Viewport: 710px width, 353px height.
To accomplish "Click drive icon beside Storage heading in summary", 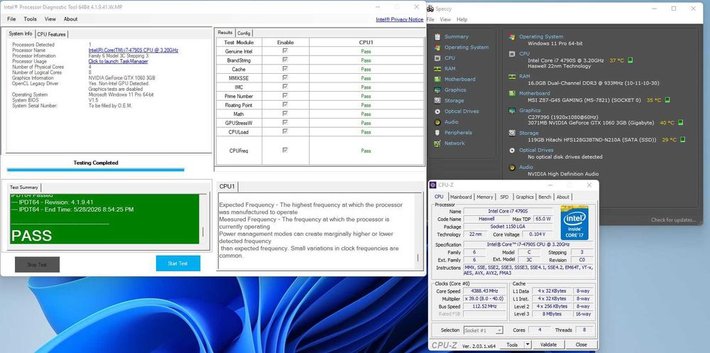I will pyautogui.click(x=512, y=134).
